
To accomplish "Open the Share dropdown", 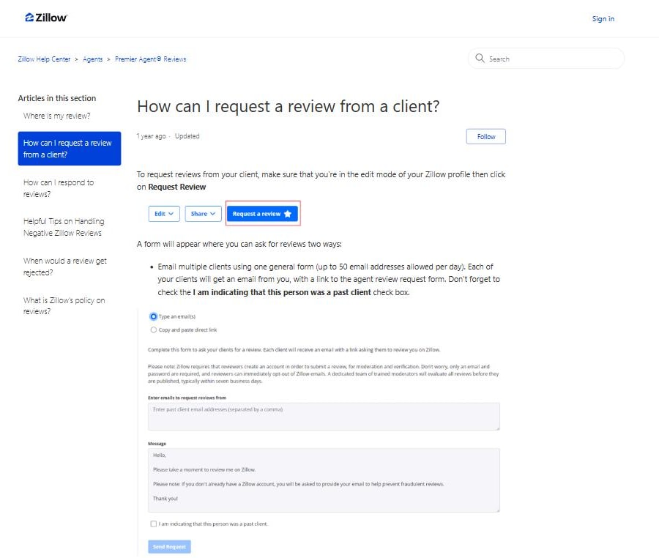I will [x=203, y=214].
